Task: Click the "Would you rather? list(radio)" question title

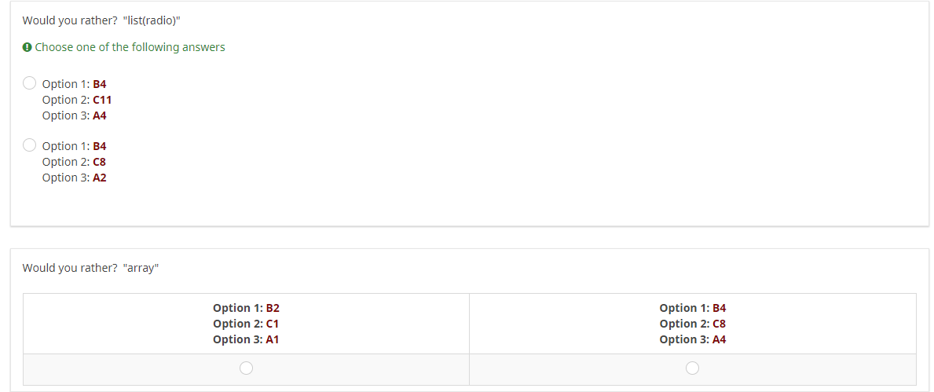Action: pos(101,20)
